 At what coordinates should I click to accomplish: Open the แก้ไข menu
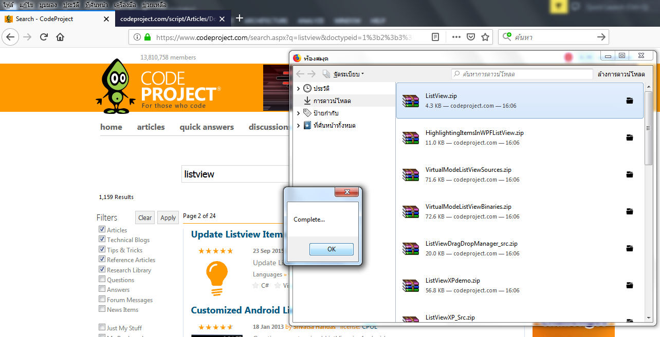(26, 5)
